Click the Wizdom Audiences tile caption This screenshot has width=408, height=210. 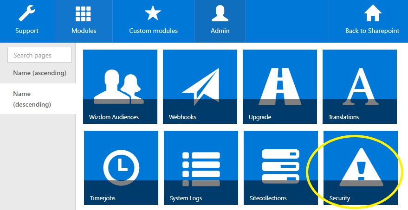point(114,117)
